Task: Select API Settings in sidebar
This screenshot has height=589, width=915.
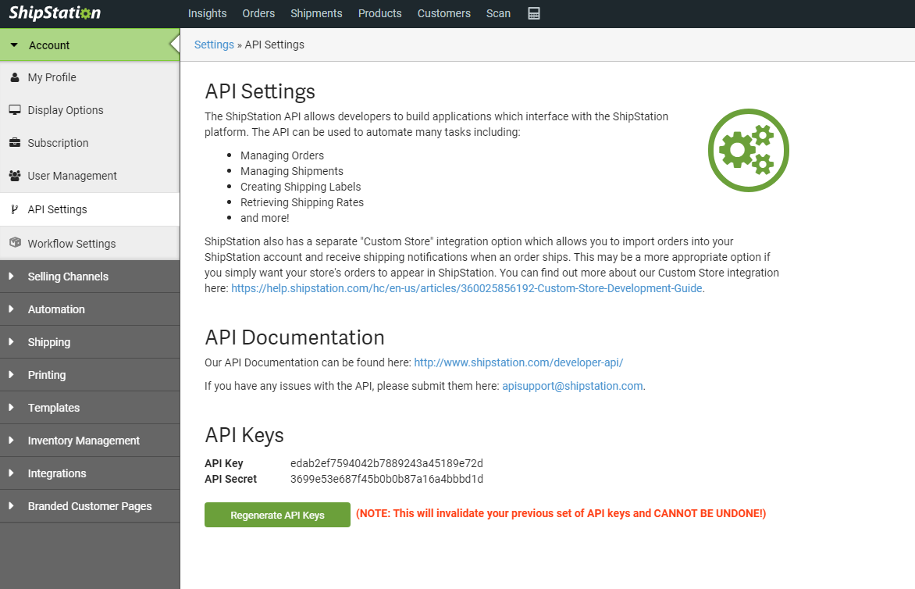Action: (90, 209)
